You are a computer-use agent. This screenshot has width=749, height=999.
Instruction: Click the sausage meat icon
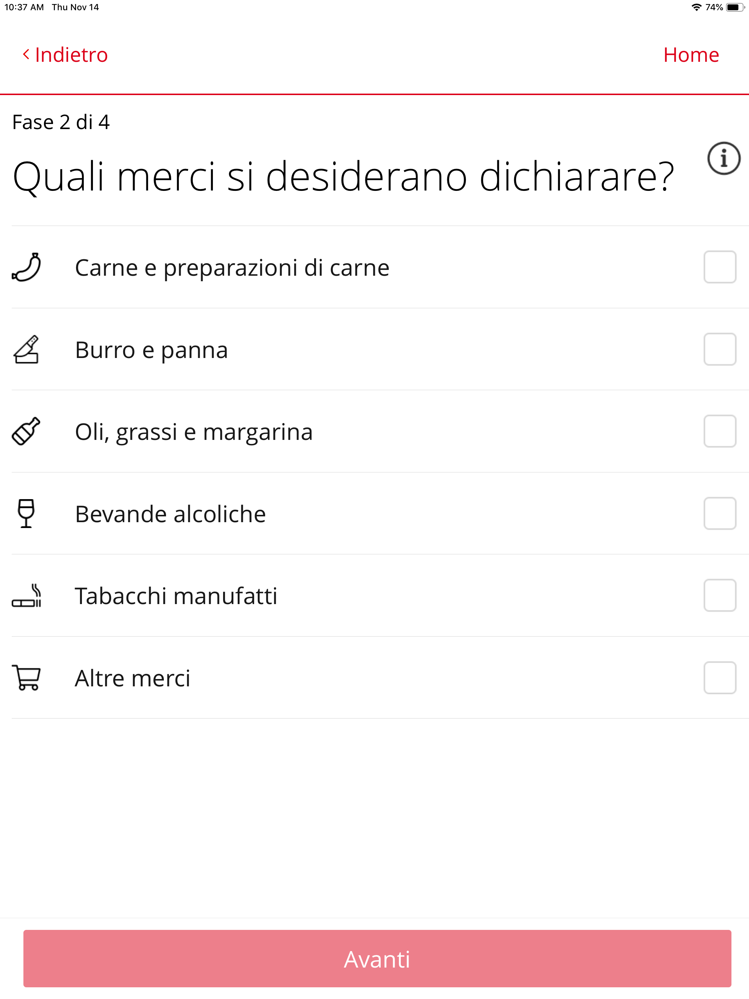[27, 267]
